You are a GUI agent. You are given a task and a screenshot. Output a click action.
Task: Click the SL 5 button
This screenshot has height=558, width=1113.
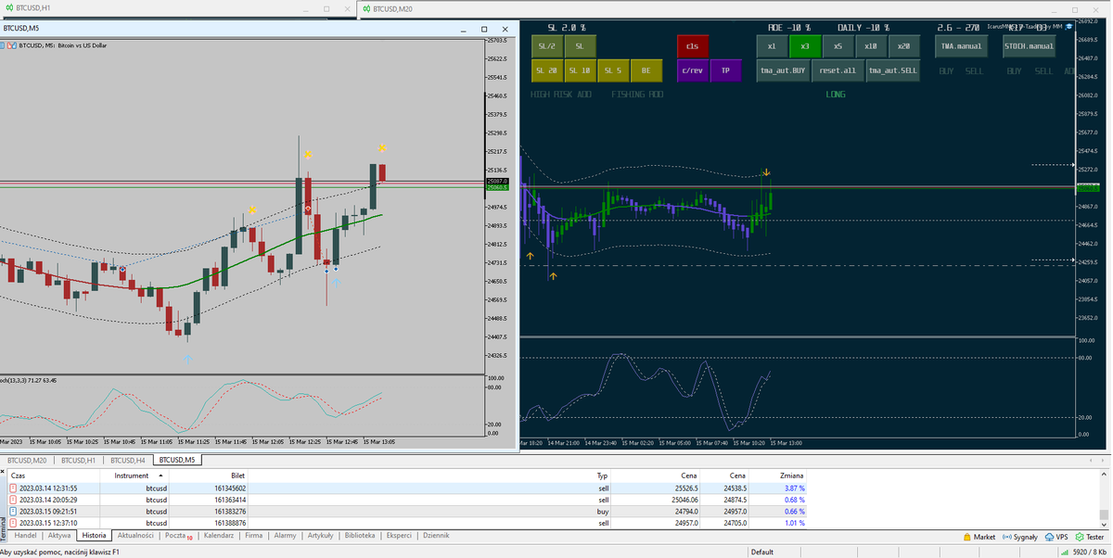(x=612, y=70)
